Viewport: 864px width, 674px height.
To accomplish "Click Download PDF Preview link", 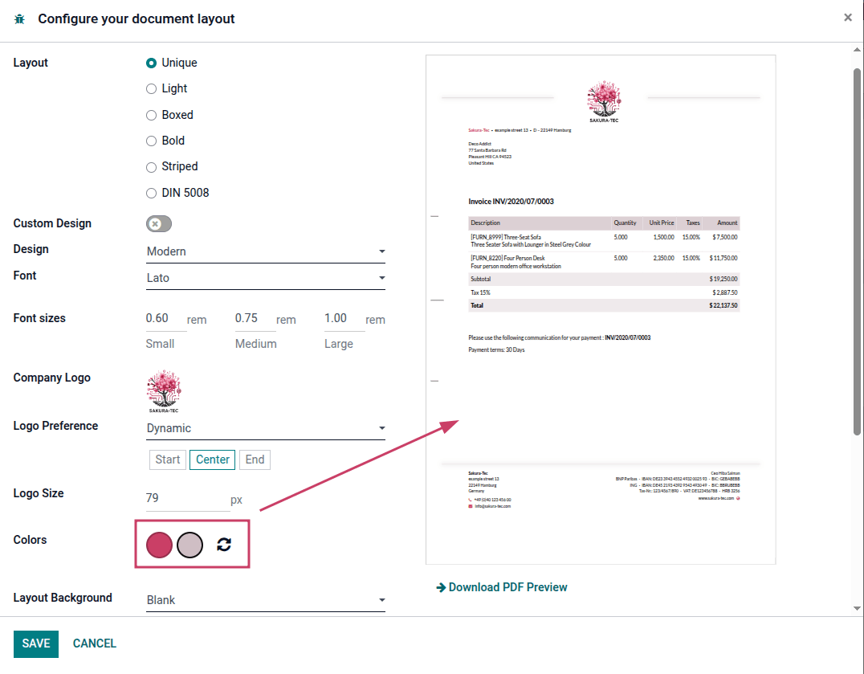I will pos(501,587).
